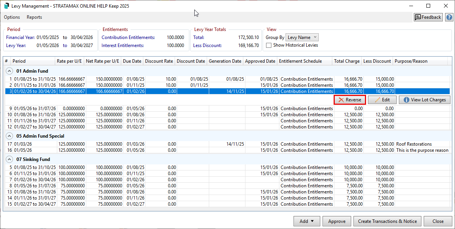Image resolution: width=455 pixels, height=229 pixels.
Task: Select row 1 period 01/08/25 to 31/10/25
Action: (x=227, y=79)
